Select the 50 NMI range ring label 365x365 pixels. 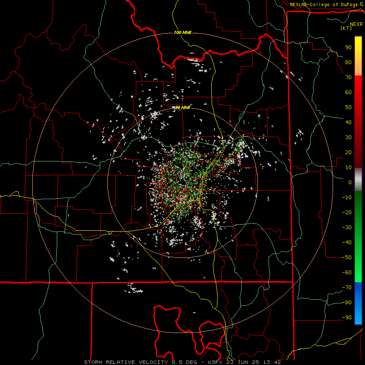(182, 107)
